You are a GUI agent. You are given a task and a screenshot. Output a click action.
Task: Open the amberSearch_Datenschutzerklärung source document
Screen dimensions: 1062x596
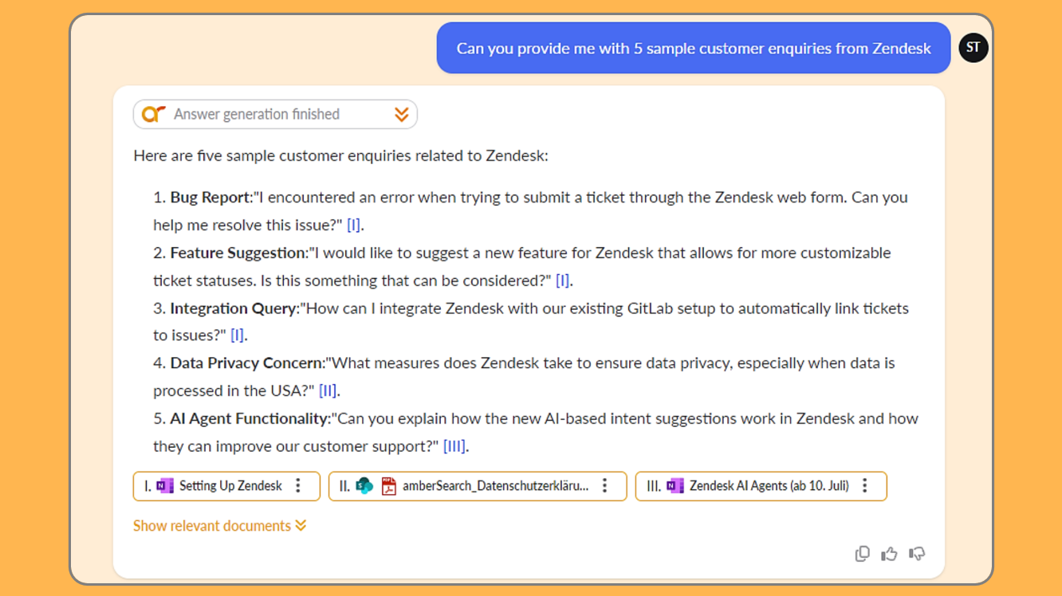point(478,486)
